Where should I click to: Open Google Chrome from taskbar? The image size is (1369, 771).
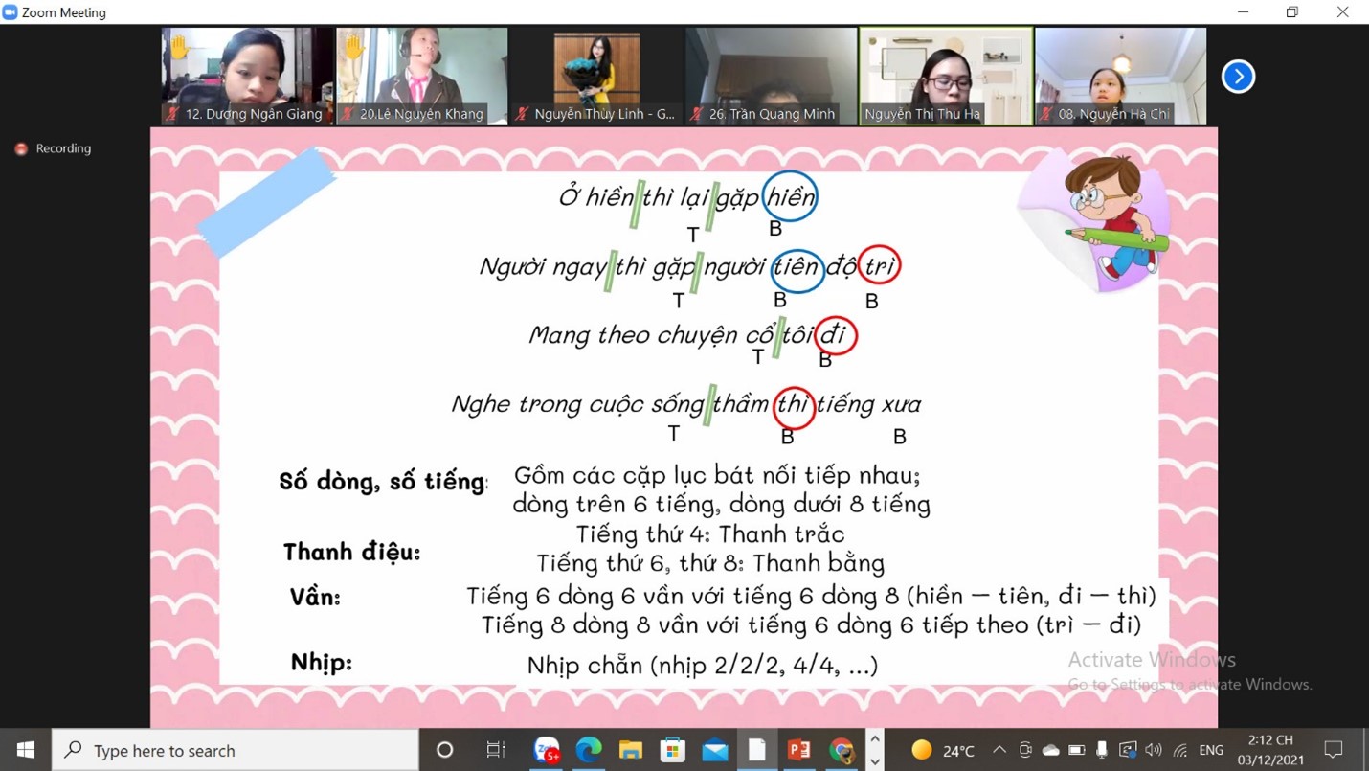click(x=841, y=750)
